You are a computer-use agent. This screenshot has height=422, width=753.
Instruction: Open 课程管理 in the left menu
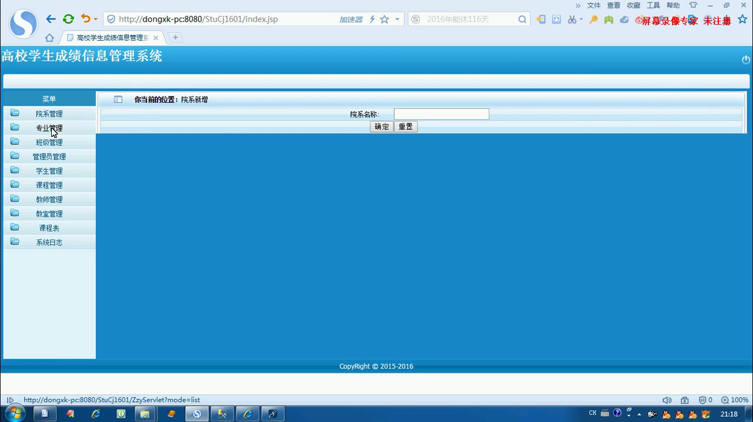pyautogui.click(x=49, y=185)
